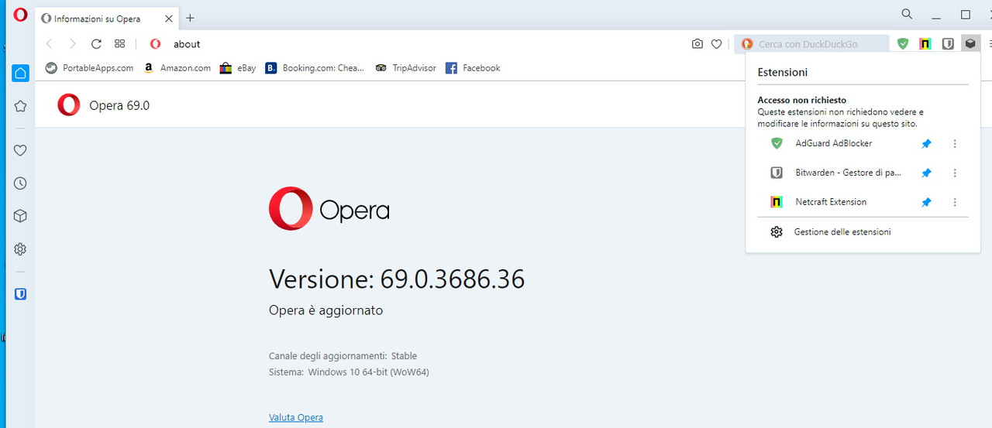The width and height of the screenshot is (992, 428).
Task: Click Netcraft extension icon in toolbar
Action: (x=925, y=44)
